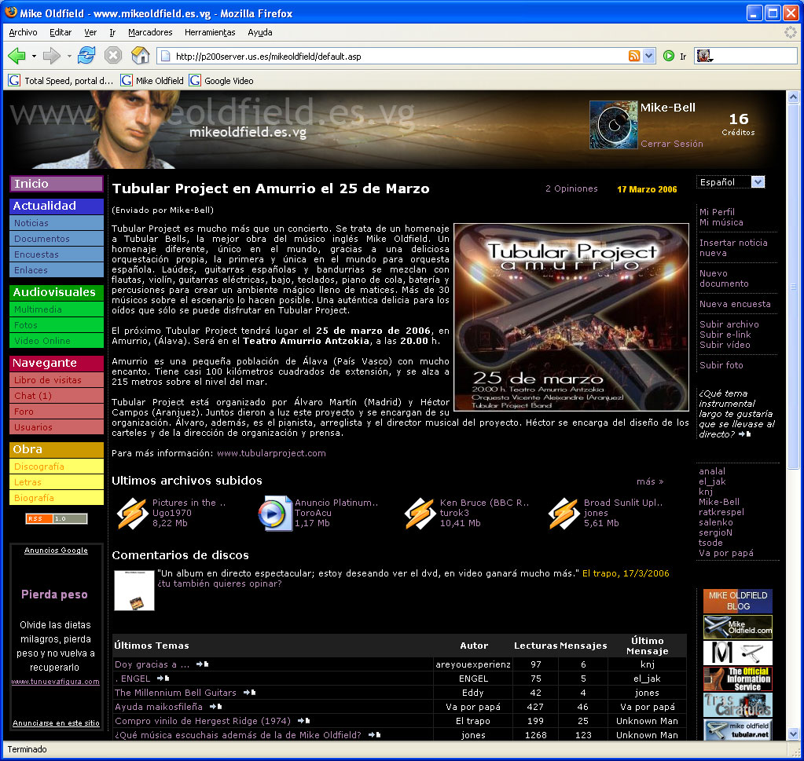Go to the Home page icon

pos(140,55)
